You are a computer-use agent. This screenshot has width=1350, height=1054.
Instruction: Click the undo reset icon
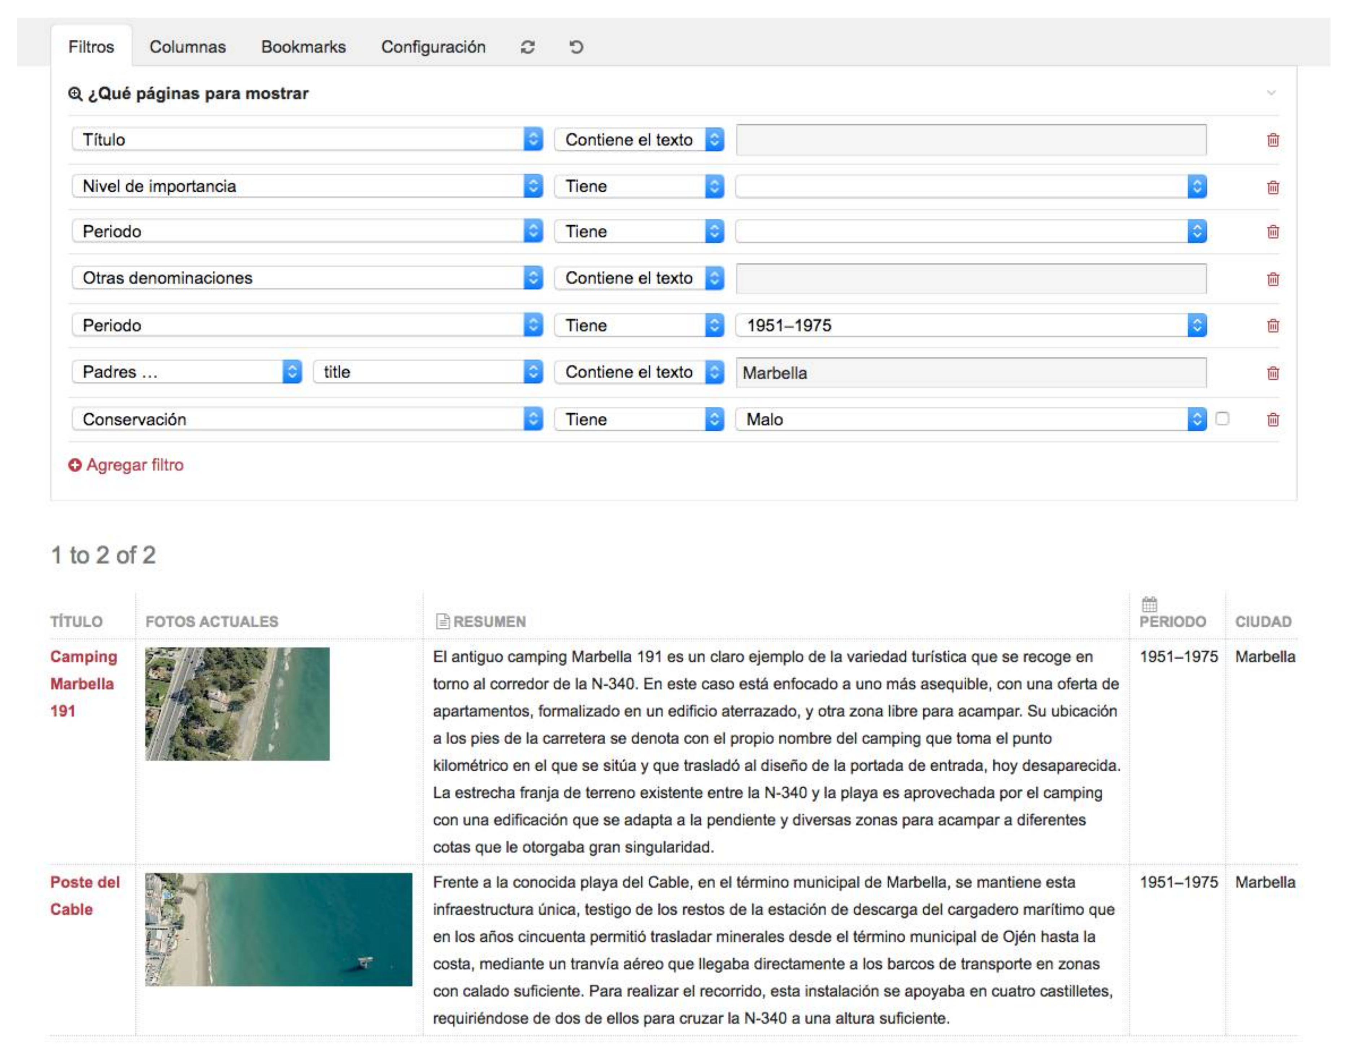click(x=576, y=47)
